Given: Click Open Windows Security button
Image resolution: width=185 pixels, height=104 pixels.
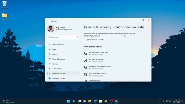Looking at the screenshot, I should pyautogui.click(x=95, y=40).
